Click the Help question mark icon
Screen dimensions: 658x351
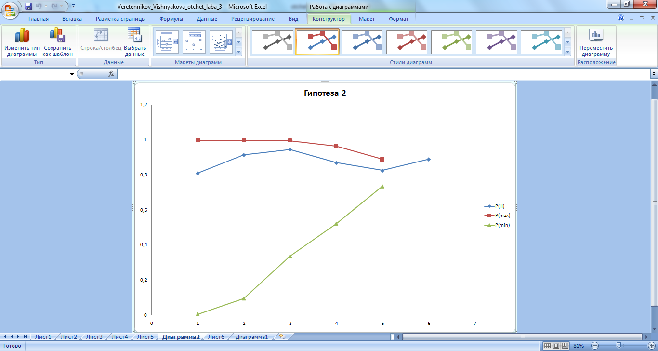click(x=621, y=18)
